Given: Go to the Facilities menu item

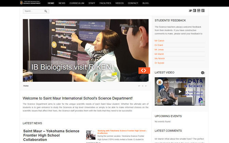Looking at the screenshot, I should pyautogui.click(x=105, y=3).
